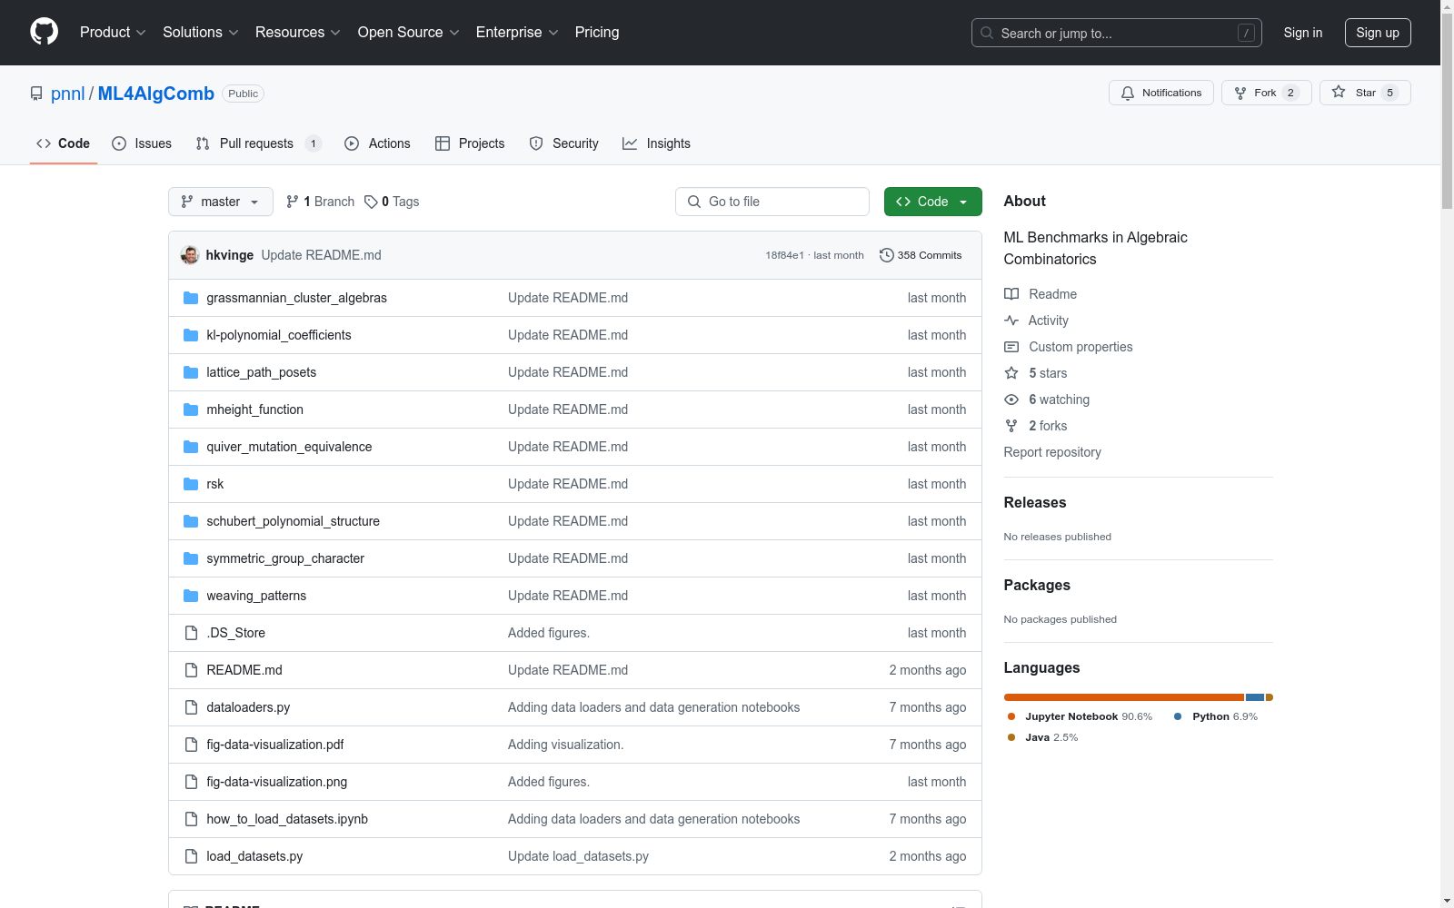The width and height of the screenshot is (1454, 908).
Task: Open the Projects tab
Action: [470, 143]
